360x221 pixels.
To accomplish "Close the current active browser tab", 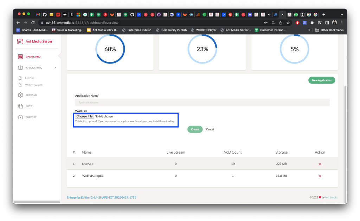I will pos(282,14).
